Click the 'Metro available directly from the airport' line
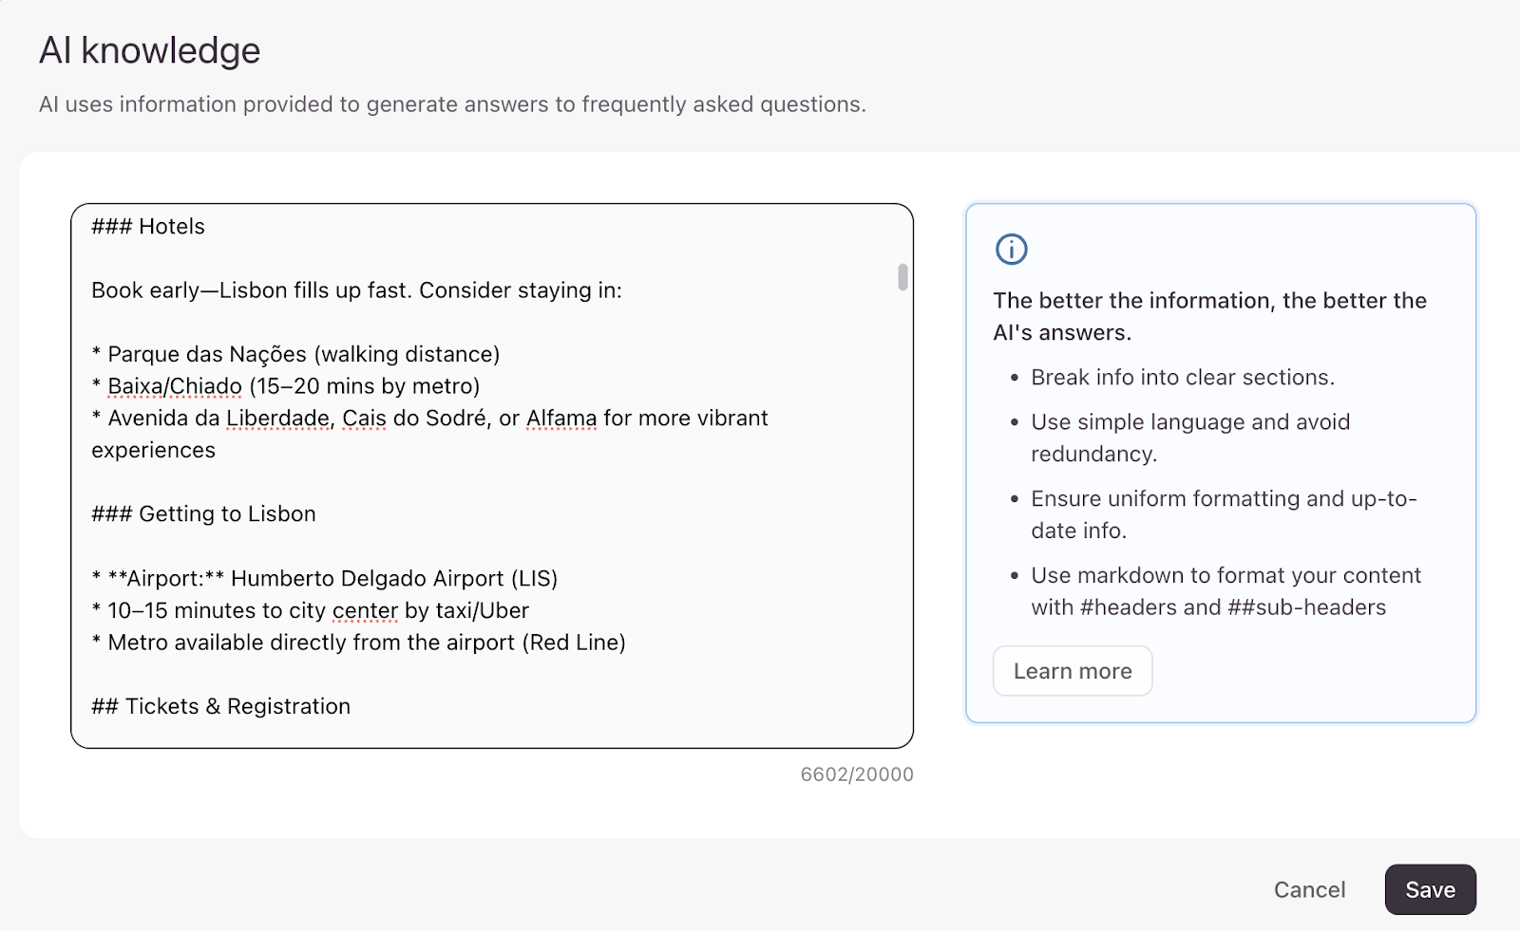The width and height of the screenshot is (1520, 931). tap(358, 642)
